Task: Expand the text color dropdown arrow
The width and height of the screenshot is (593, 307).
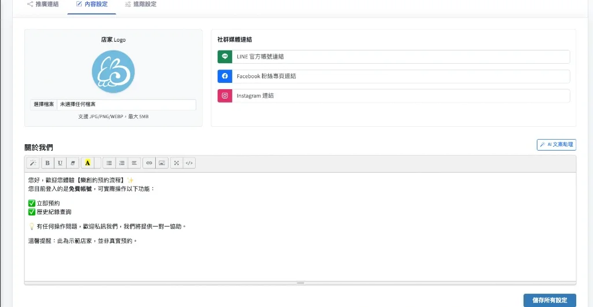Action: click(x=97, y=163)
